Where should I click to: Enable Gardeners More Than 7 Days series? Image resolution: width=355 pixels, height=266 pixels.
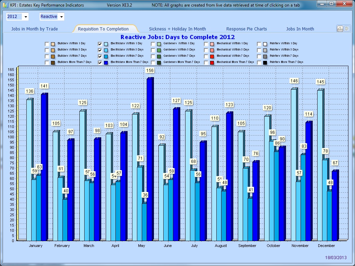click(153, 63)
